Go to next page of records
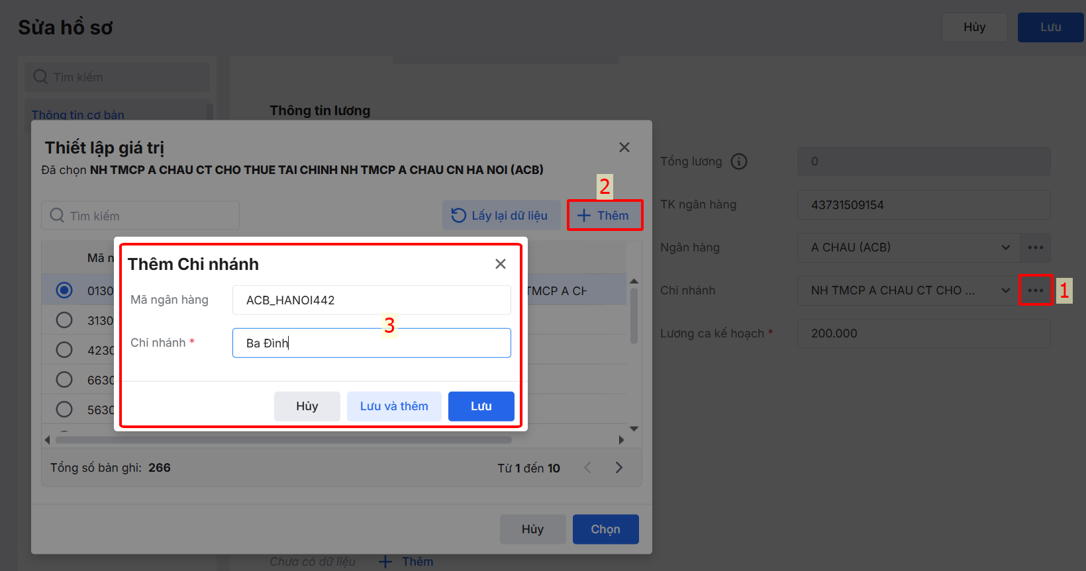Viewport: 1086px width, 571px height. point(618,468)
